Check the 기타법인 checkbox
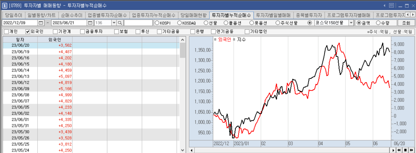 (247, 32)
